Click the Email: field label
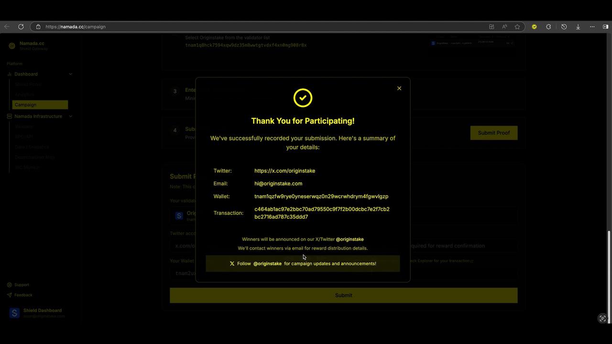 (220, 183)
